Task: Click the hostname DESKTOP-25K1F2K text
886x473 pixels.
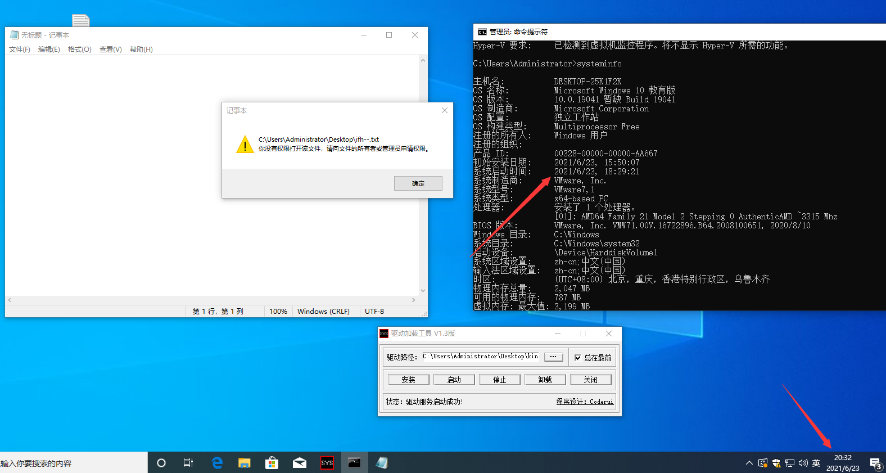Action: coord(587,82)
